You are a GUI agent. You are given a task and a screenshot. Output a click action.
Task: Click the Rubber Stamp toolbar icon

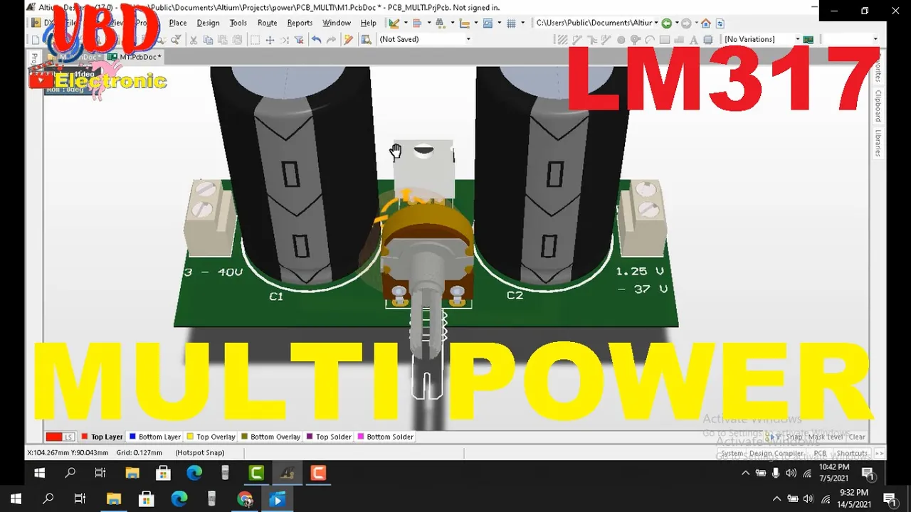click(x=237, y=39)
